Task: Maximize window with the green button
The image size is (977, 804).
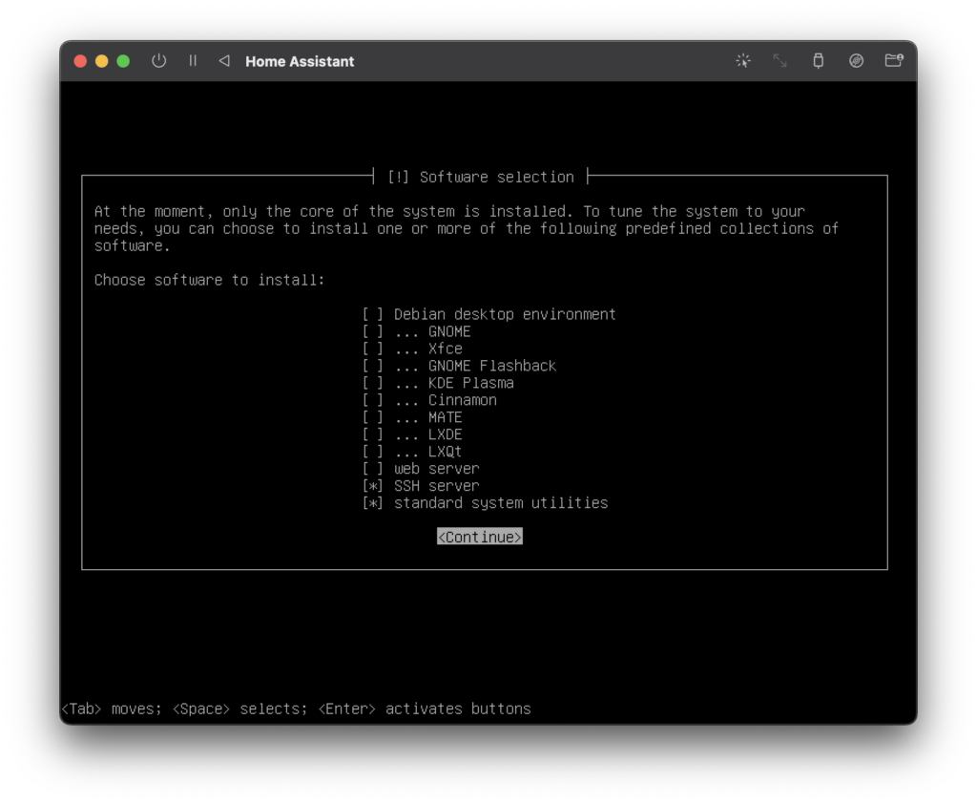Action: tap(123, 61)
